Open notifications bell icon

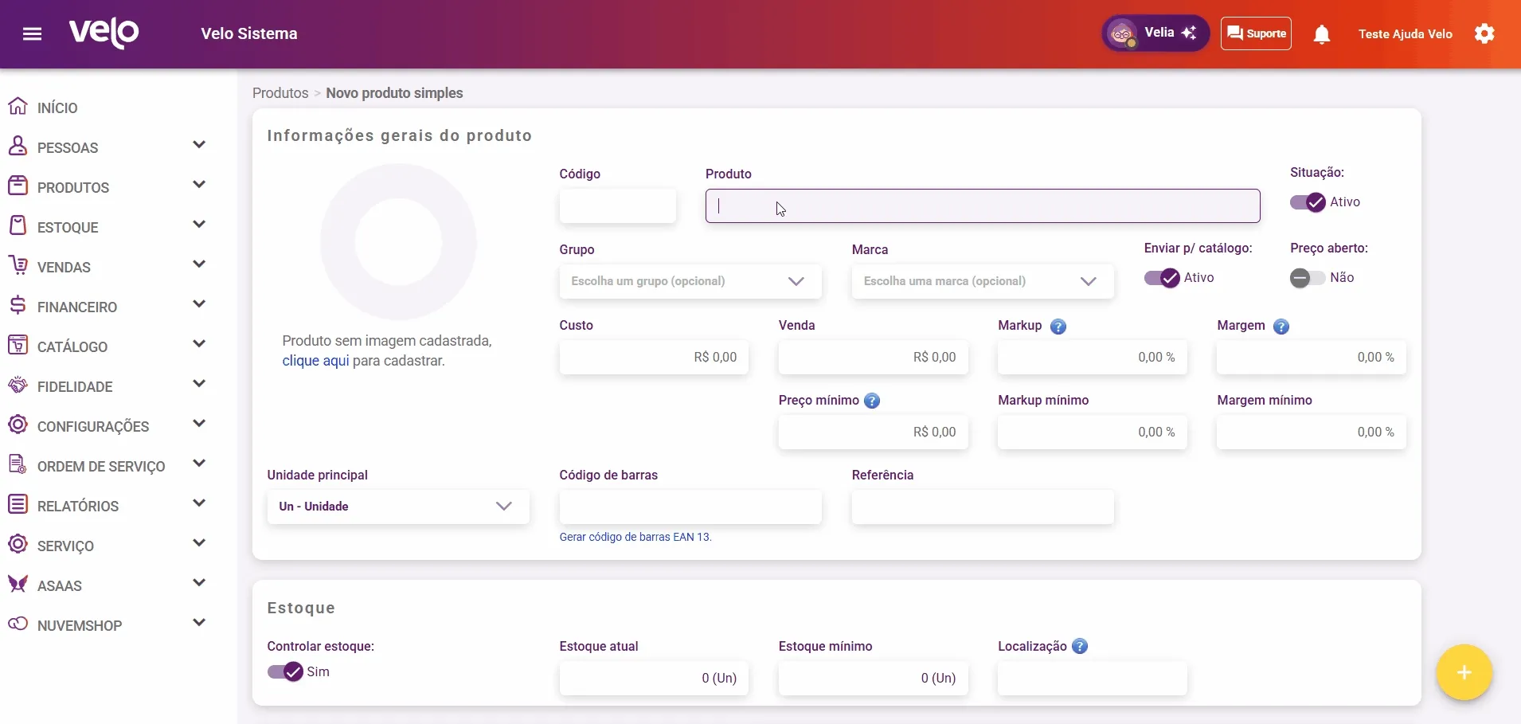[x=1322, y=34]
